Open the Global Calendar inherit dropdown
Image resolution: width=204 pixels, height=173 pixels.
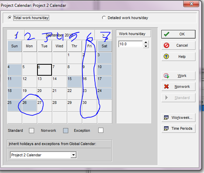click(73, 155)
